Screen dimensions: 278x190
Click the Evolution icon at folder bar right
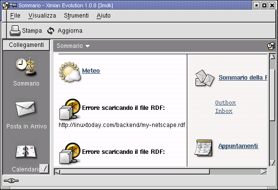tap(271, 46)
